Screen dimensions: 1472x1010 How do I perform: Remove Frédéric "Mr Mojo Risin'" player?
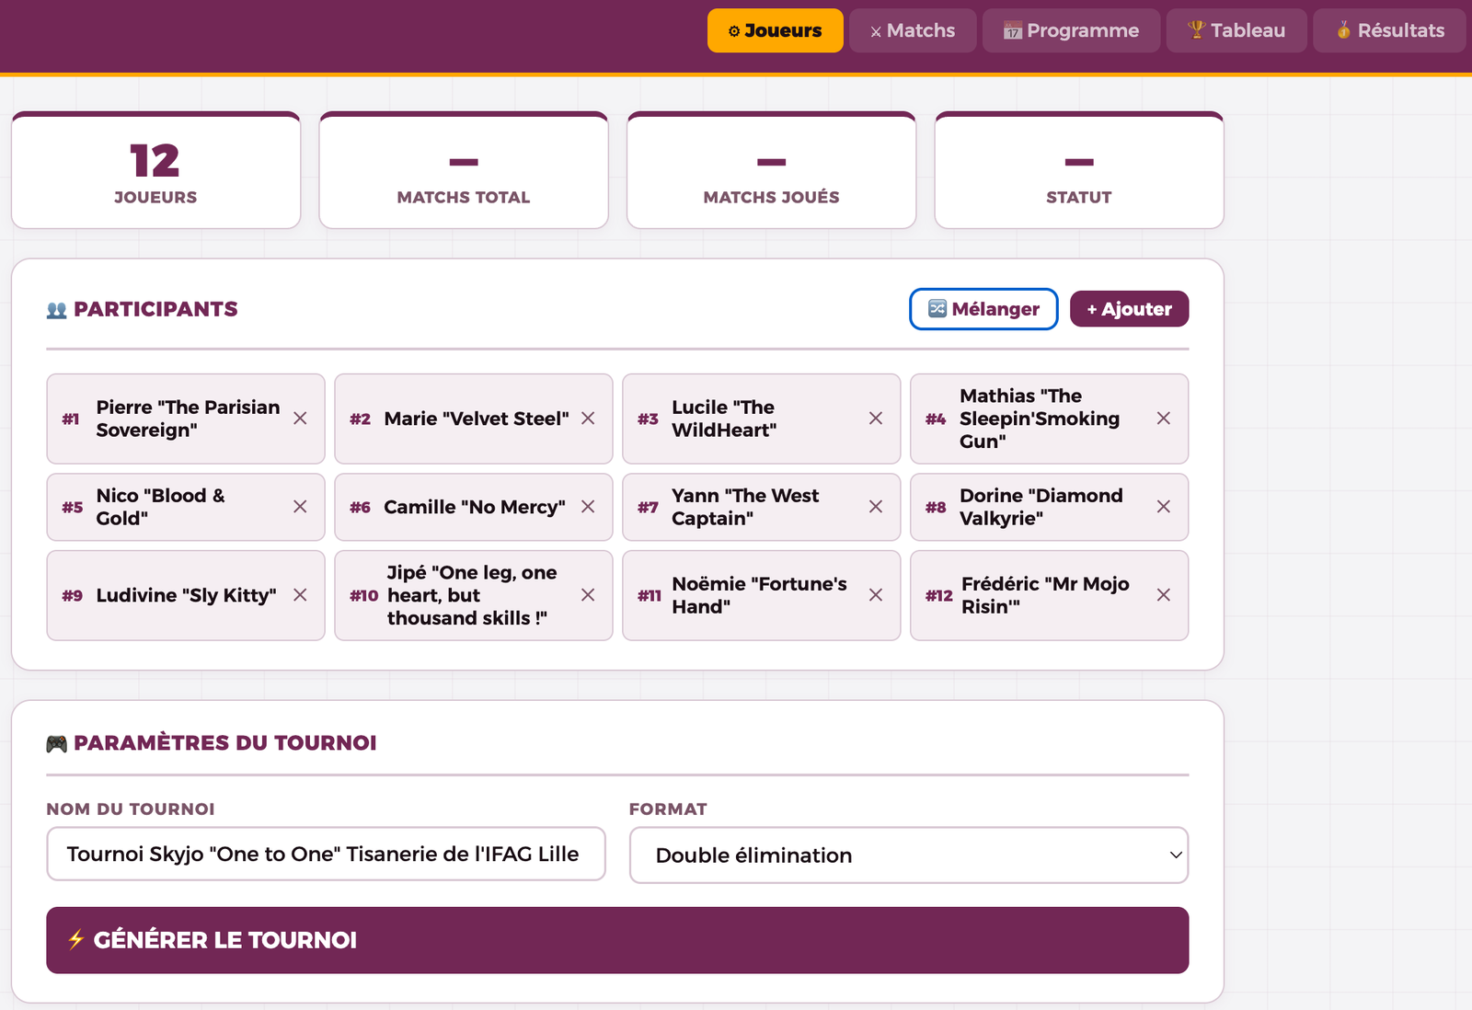(x=1163, y=595)
